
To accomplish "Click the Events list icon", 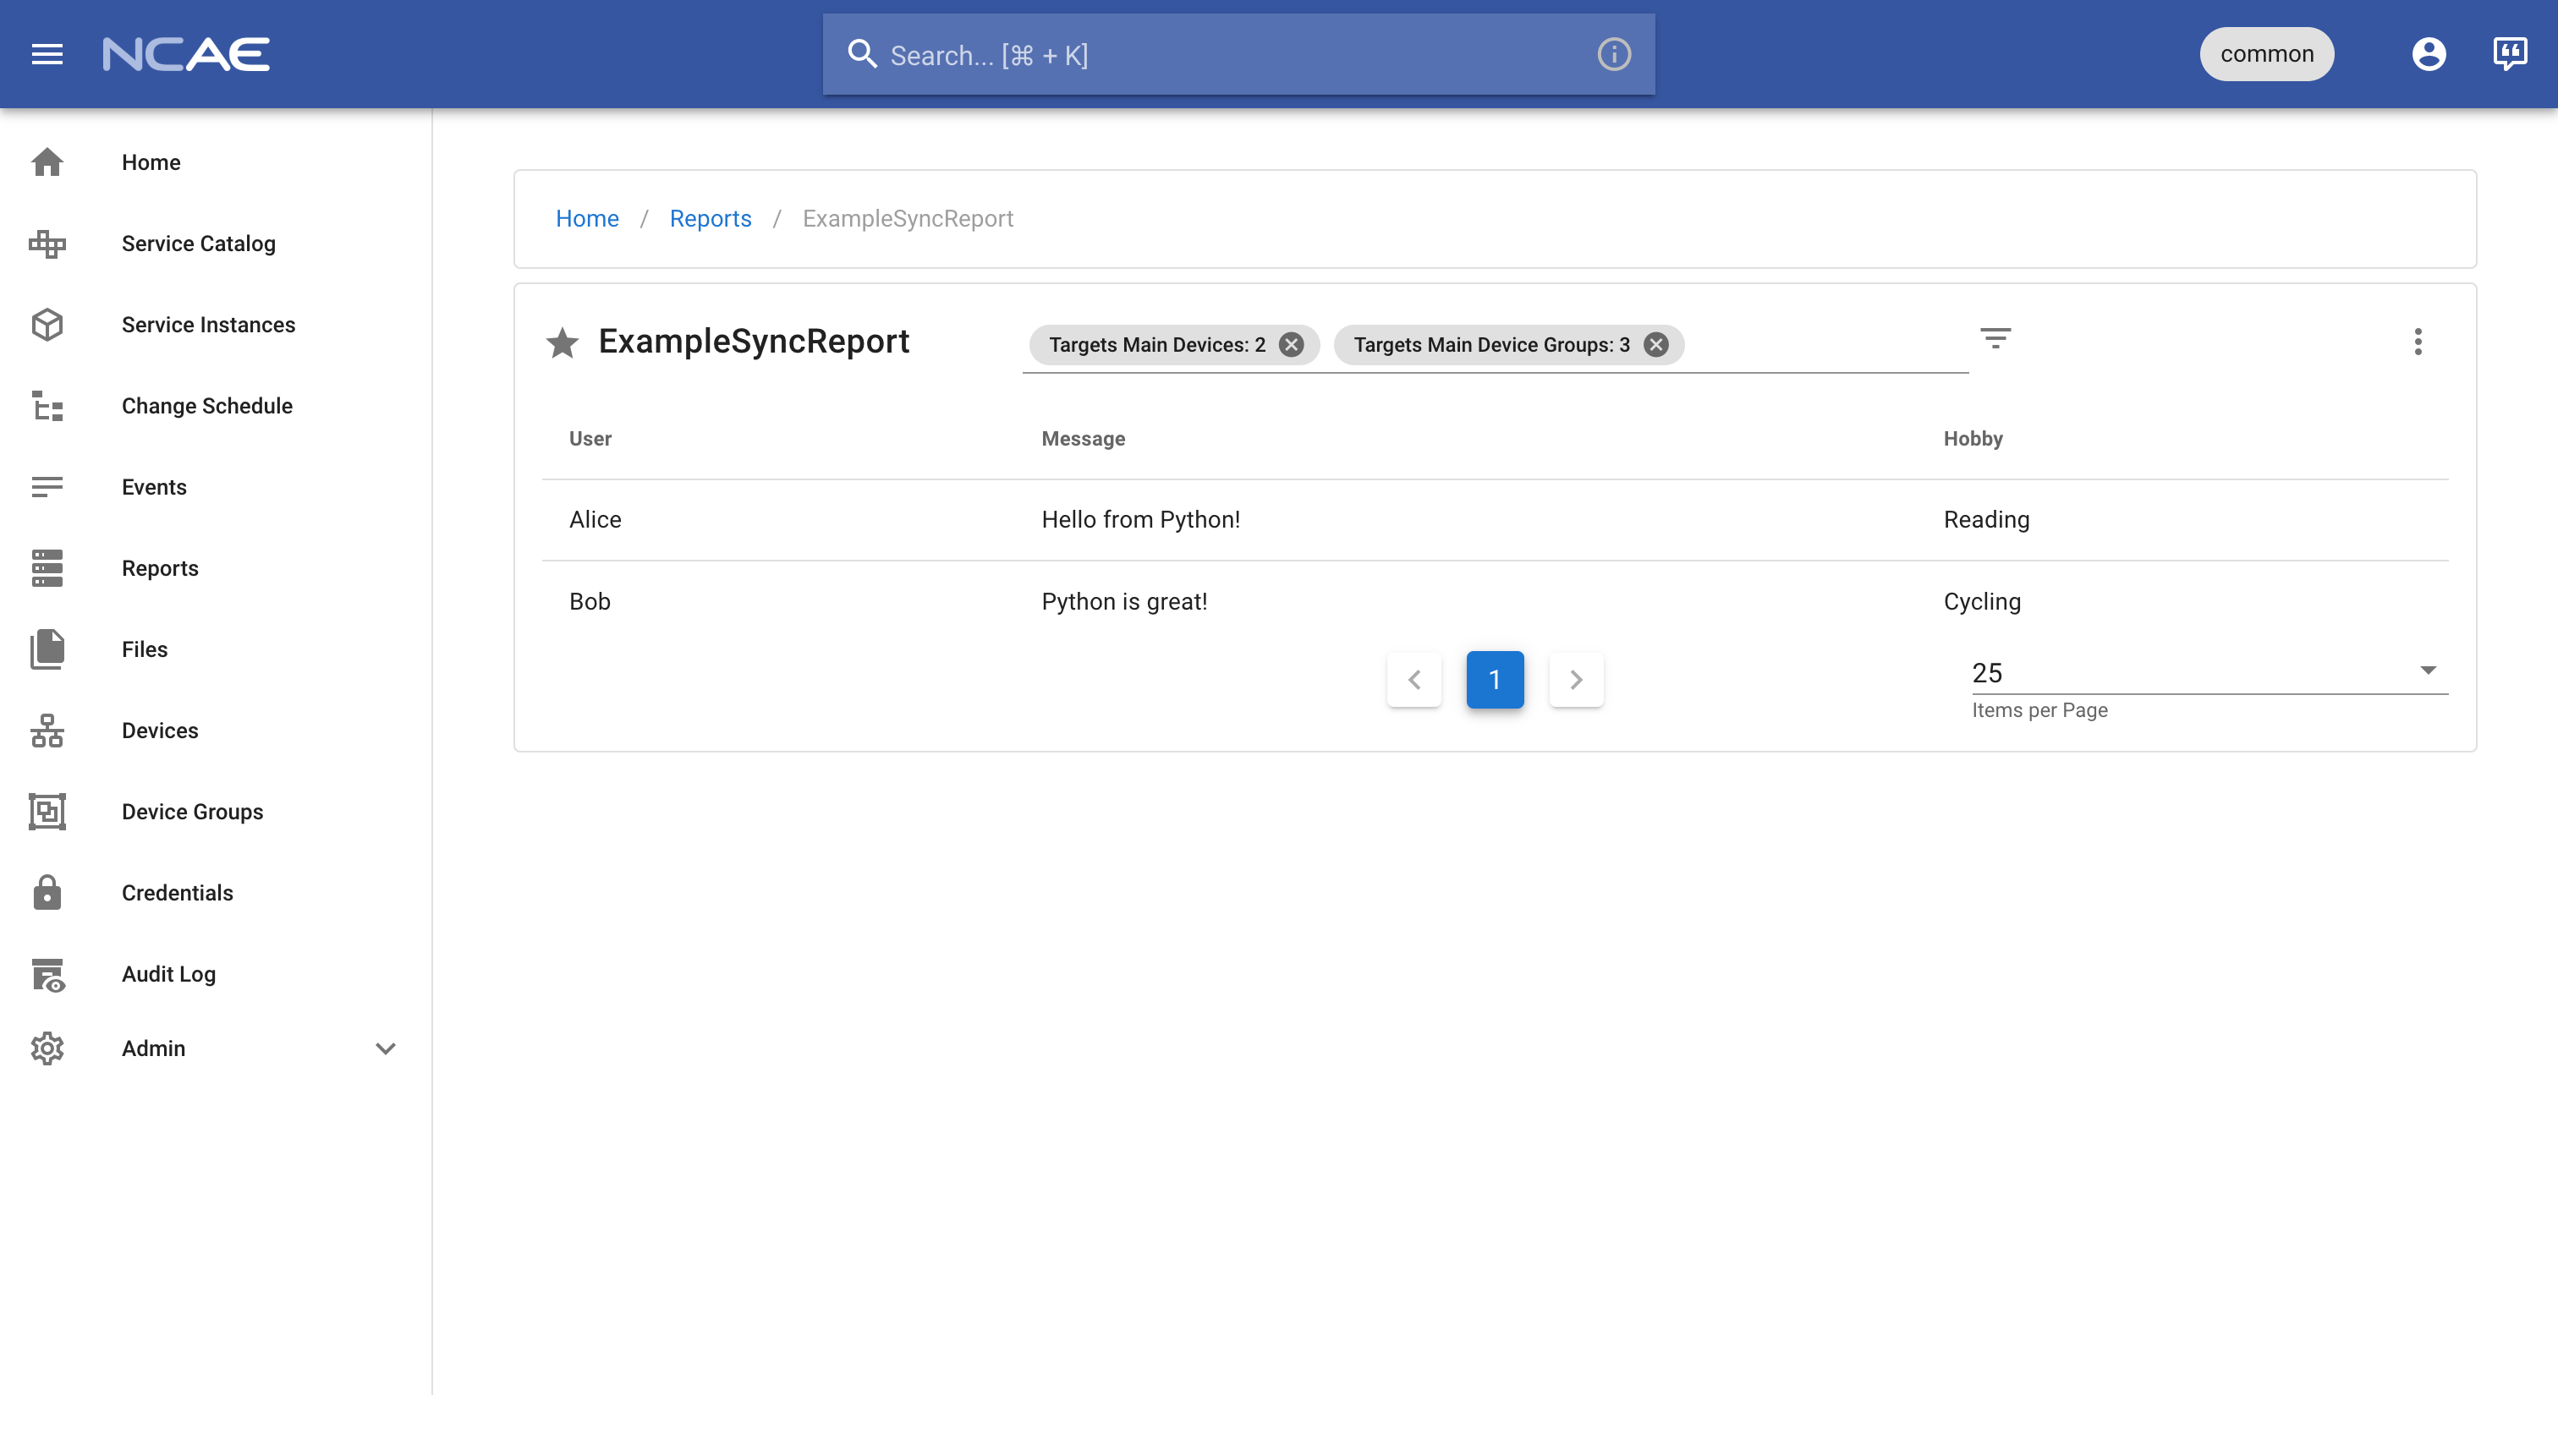I will coord(47,487).
